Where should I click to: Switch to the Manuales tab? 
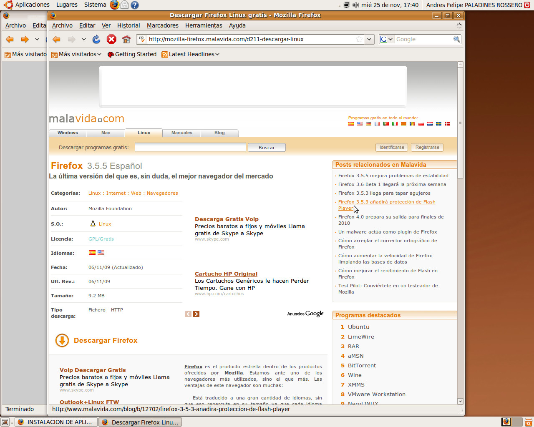(x=182, y=133)
